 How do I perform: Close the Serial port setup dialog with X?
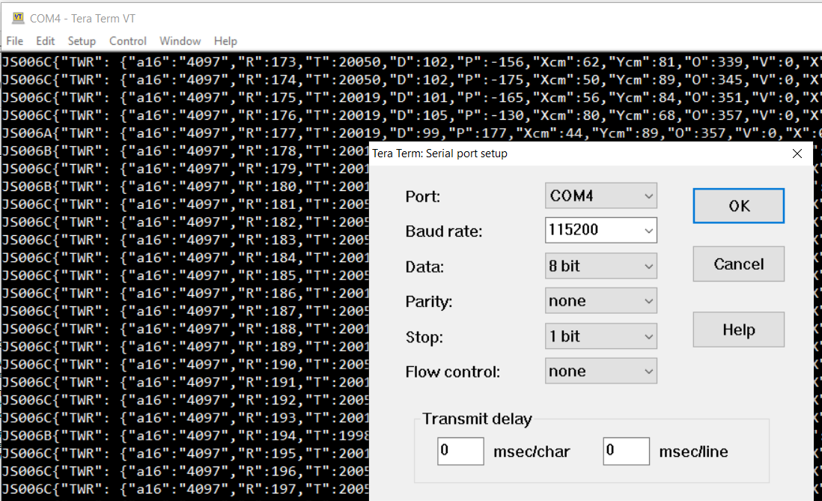pyautogui.click(x=797, y=154)
